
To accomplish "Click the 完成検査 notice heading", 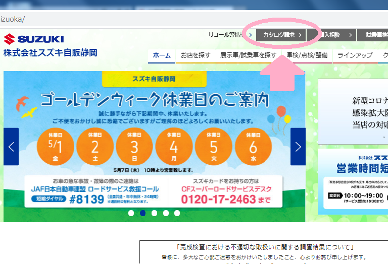I will click(x=265, y=247).
